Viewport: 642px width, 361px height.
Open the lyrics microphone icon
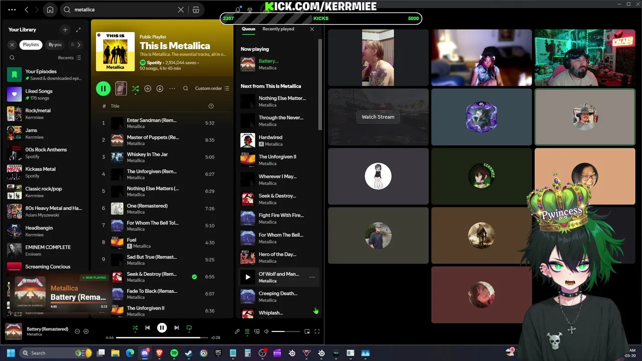(237, 331)
